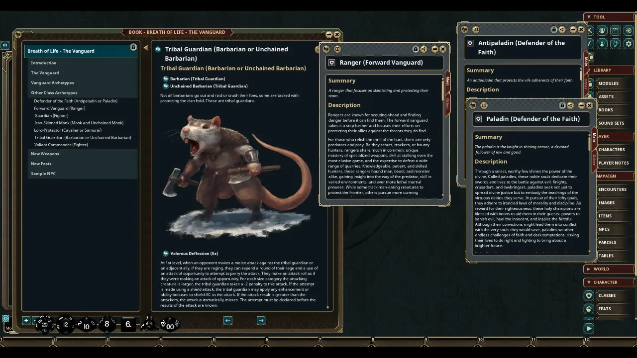Open Valiant Commander (Fighter) page
This screenshot has height=358, width=637.
[61, 145]
